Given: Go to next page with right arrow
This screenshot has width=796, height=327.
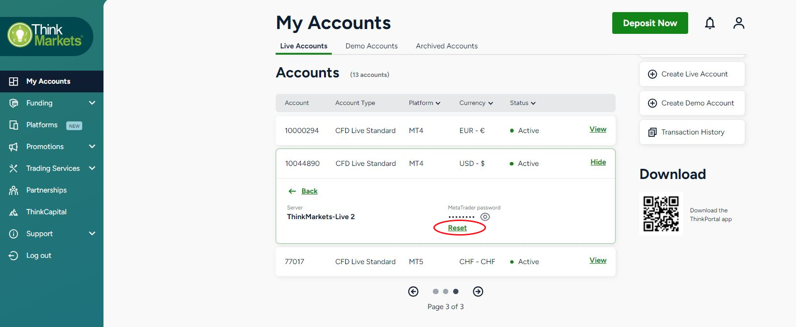Looking at the screenshot, I should (478, 291).
